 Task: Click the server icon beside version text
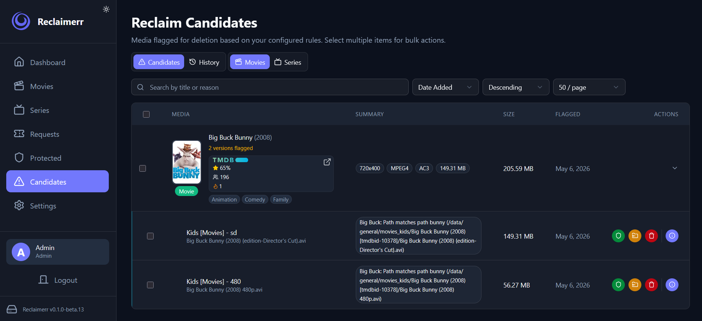pos(12,309)
